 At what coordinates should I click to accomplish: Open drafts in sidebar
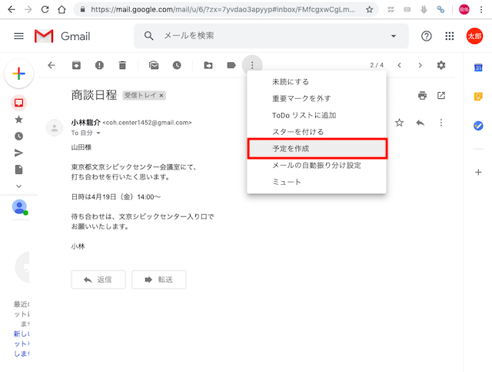click(18, 170)
